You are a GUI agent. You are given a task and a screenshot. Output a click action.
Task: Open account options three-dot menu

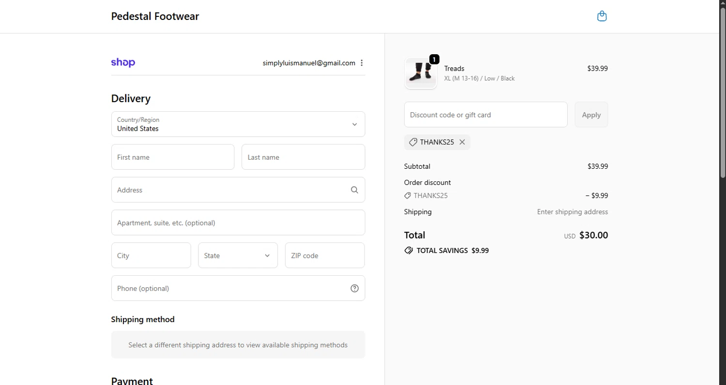tap(362, 63)
